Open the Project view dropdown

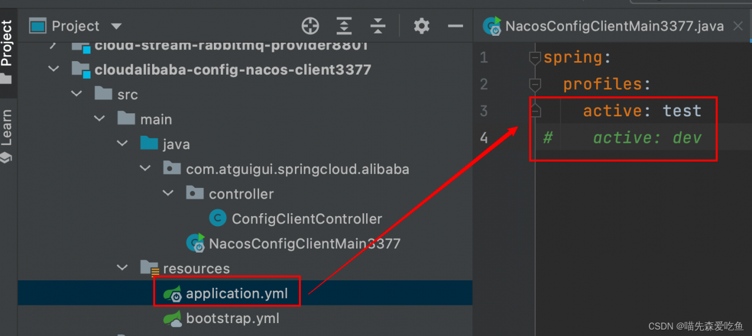116,26
